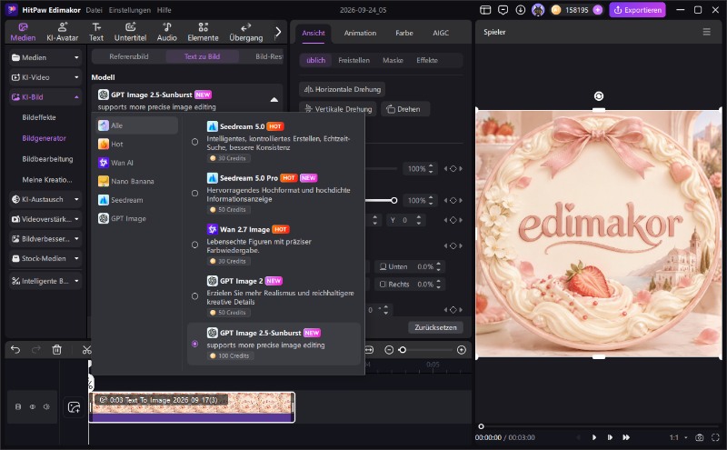The image size is (727, 450).
Task: Open the Untertitel tool
Action: 130,32
